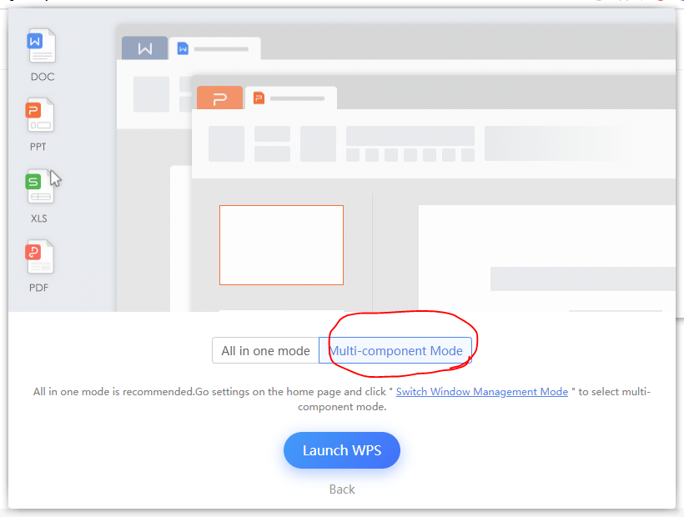This screenshot has height=517, width=684.
Task: Select Multi-component Mode option
Action: tap(395, 350)
